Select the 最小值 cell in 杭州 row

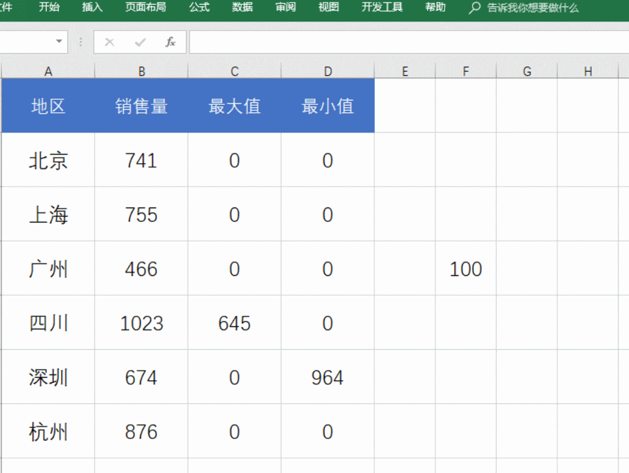(328, 431)
